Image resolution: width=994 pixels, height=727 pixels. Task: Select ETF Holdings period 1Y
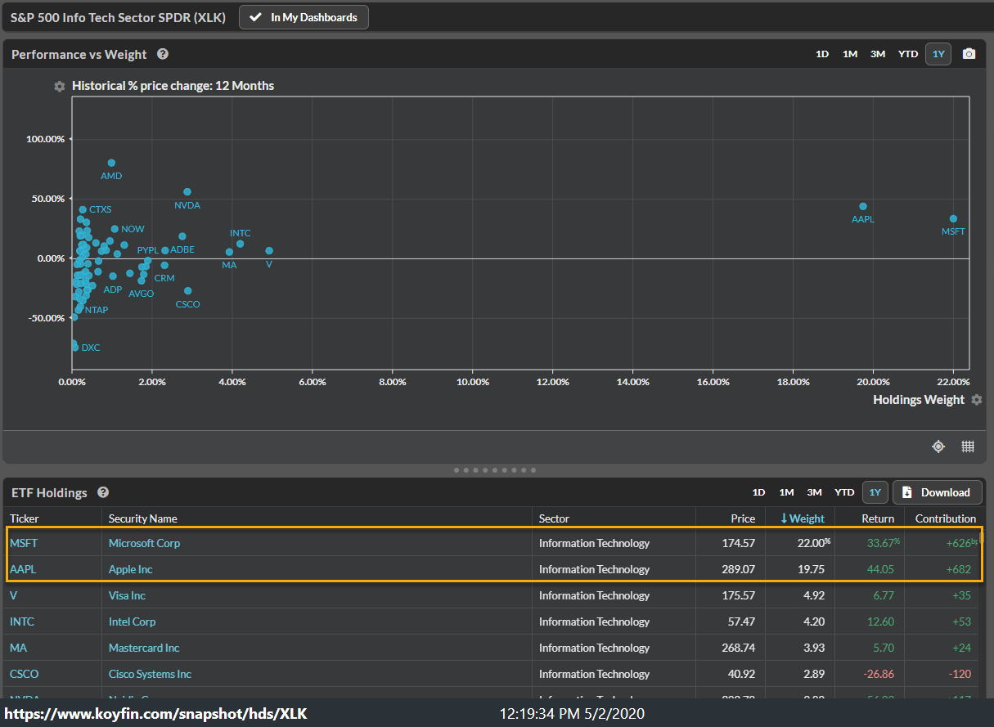(x=875, y=492)
